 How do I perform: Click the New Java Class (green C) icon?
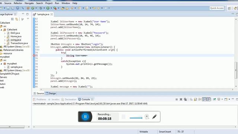[33, 8]
